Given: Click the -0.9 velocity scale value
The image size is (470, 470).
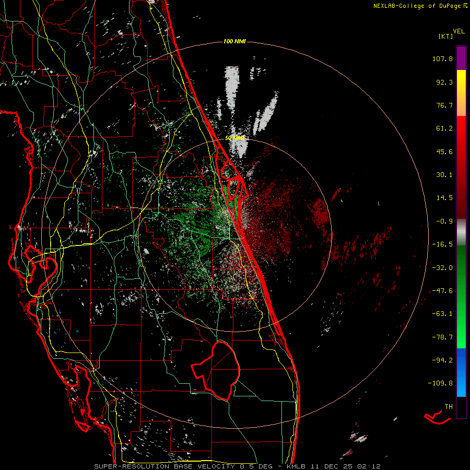Looking at the screenshot, I should (x=444, y=221).
